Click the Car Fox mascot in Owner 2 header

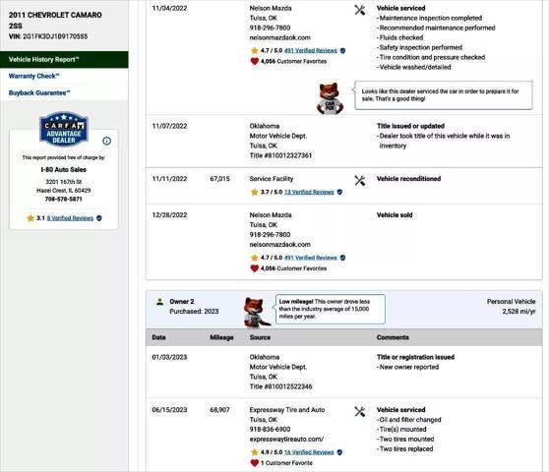(256, 313)
